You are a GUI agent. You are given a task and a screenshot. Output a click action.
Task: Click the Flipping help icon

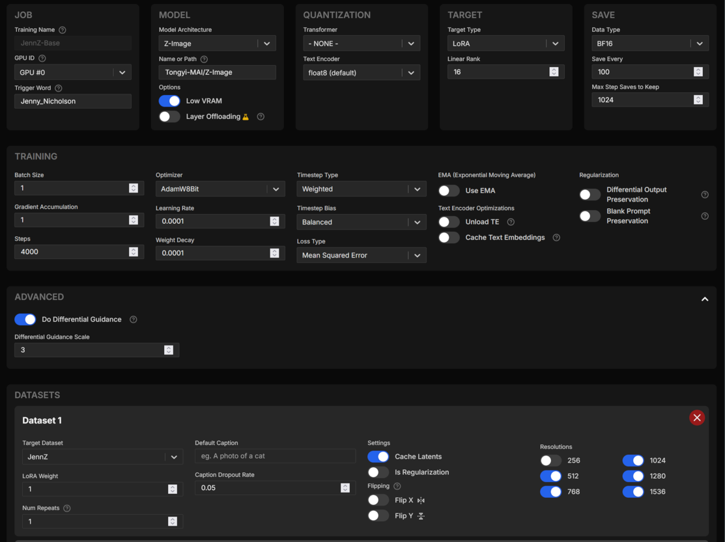tap(397, 486)
